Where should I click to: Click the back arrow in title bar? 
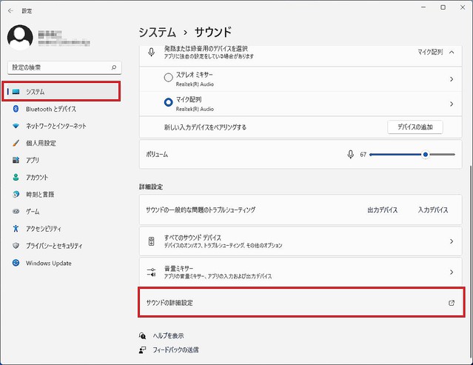(x=10, y=10)
